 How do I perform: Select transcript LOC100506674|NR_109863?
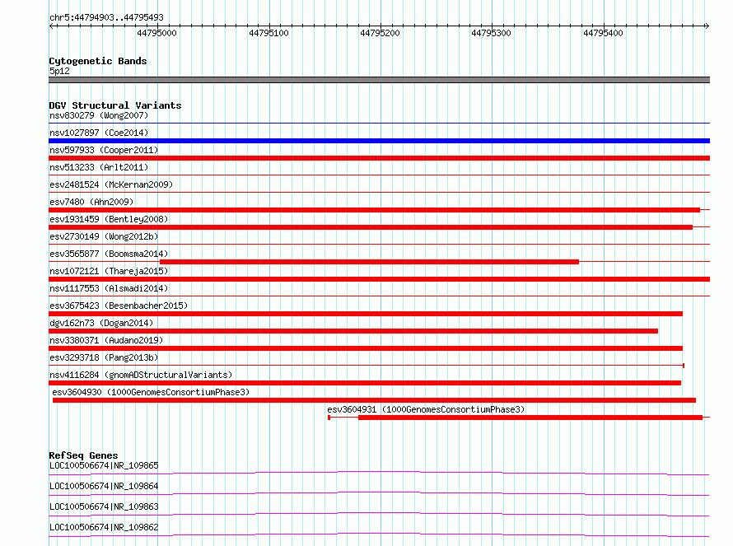click(104, 506)
